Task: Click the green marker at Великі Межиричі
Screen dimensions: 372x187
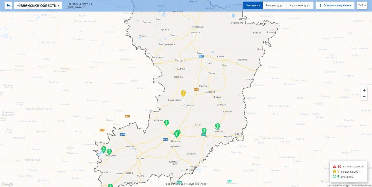Action: click(218, 126)
